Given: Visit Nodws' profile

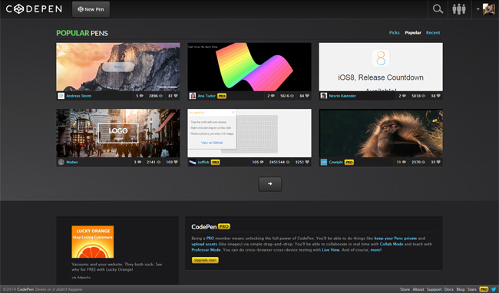Looking at the screenshot, I should (x=72, y=162).
